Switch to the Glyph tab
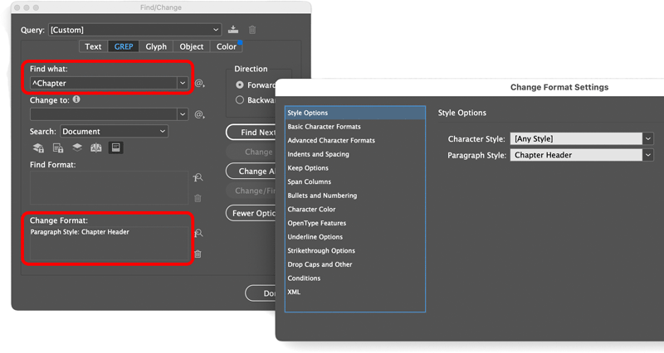Image resolution: width=664 pixels, height=353 pixels. (156, 46)
